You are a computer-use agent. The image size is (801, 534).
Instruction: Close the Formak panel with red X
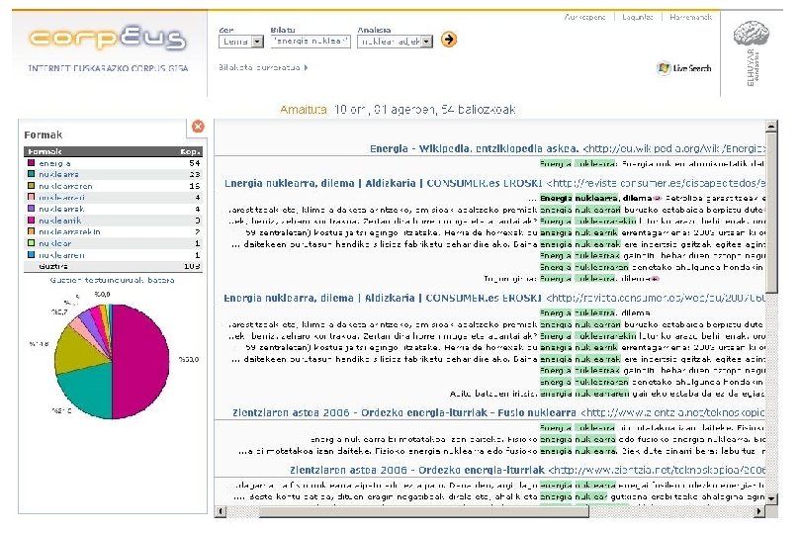click(x=198, y=127)
